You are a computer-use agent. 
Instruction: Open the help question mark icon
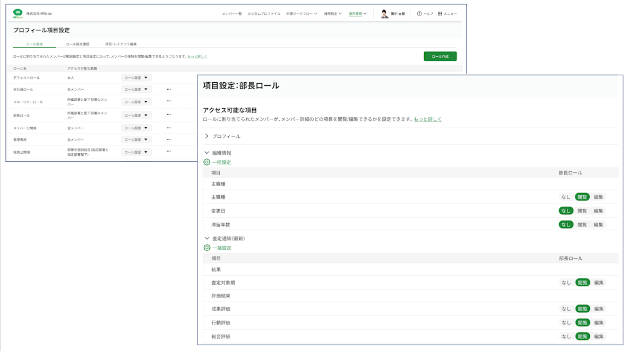click(419, 14)
